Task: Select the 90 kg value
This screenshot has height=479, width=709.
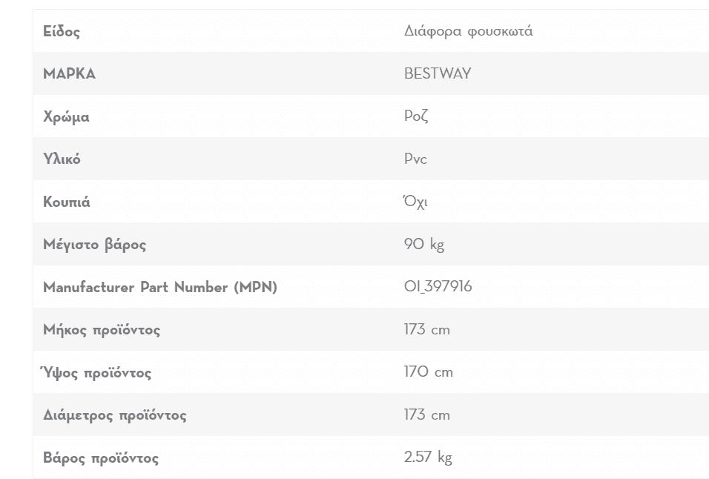Action: point(423,244)
